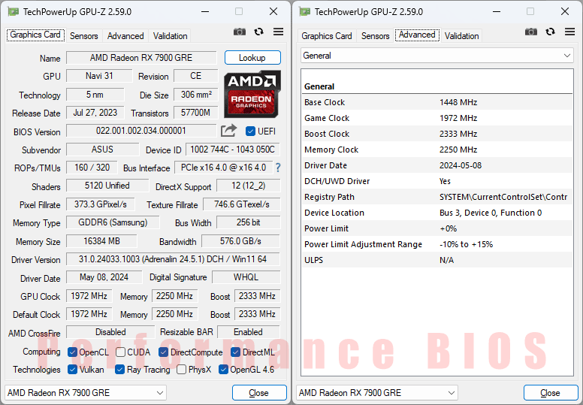
Task: Click the BIOS share/export arrow icon
Action: pos(228,131)
